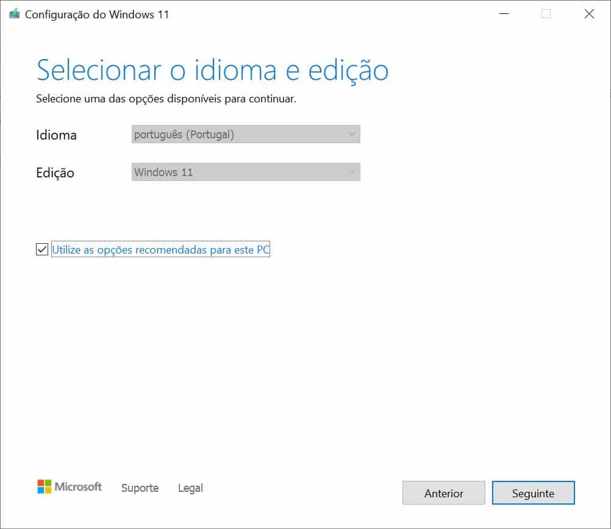Click the 'Edição' field label
Image resolution: width=611 pixels, height=529 pixels.
[x=55, y=173]
